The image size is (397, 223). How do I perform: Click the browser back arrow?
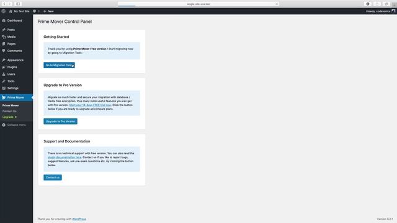pyautogui.click(x=4, y=4)
